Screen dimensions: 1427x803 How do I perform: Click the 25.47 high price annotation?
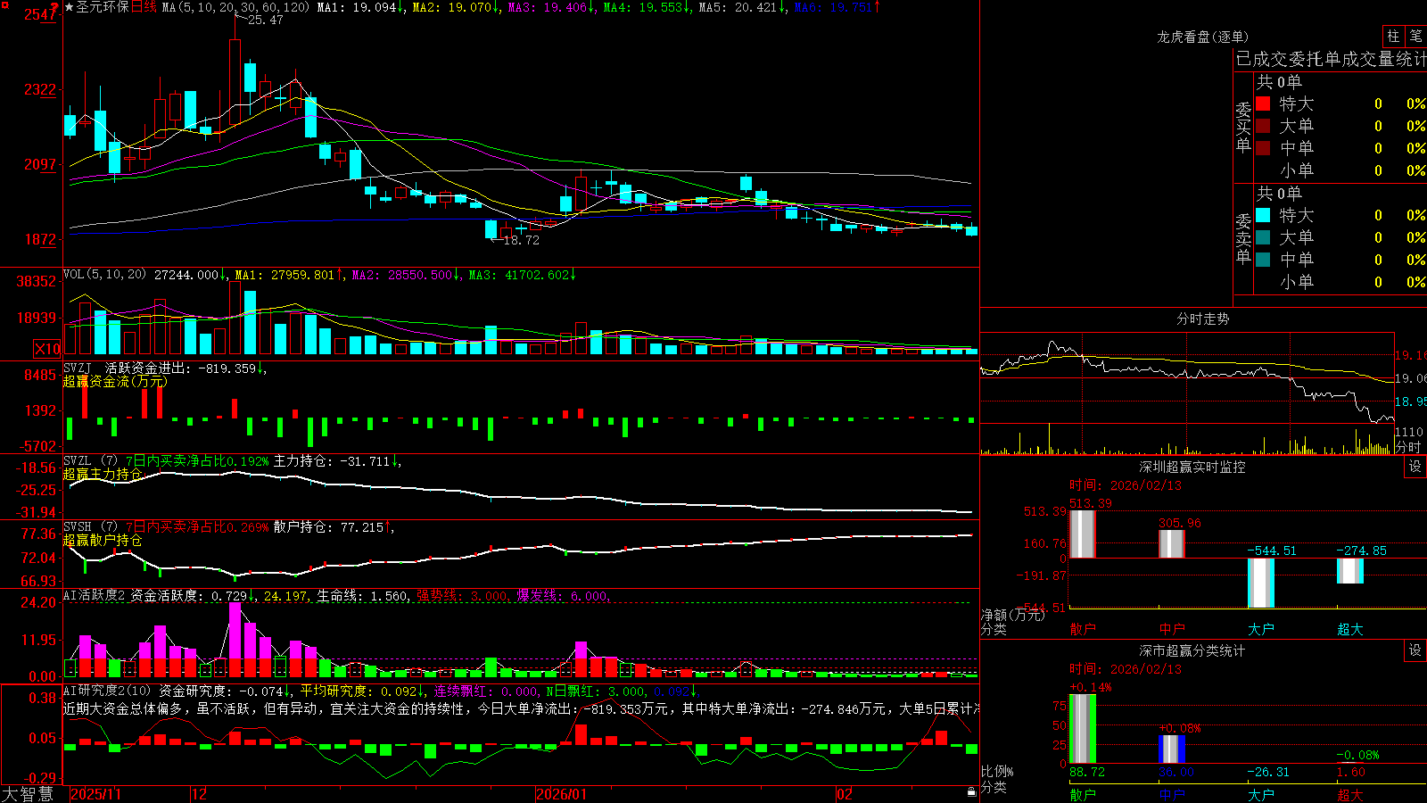click(x=265, y=20)
